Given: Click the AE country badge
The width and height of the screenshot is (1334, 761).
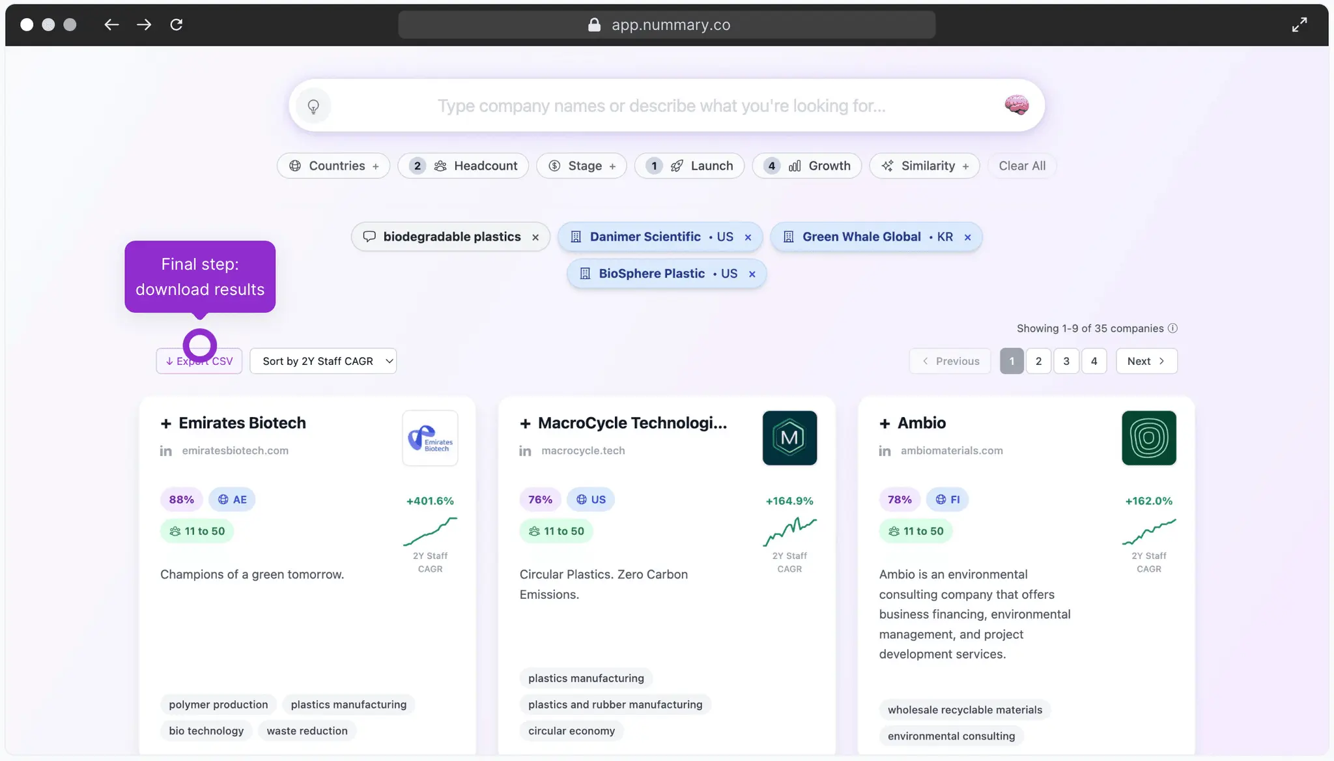Looking at the screenshot, I should 232,500.
